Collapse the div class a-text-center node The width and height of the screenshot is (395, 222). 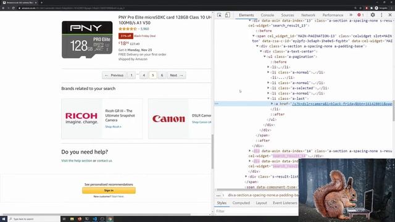click(261, 51)
